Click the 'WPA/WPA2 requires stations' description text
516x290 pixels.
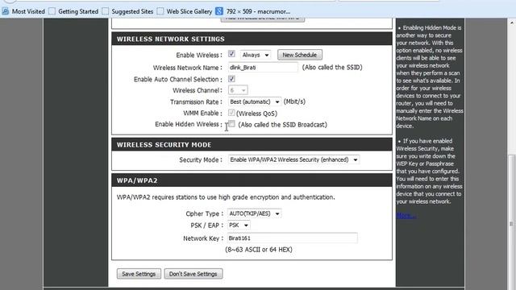click(226, 197)
